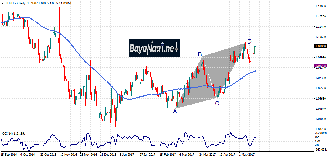Select the point A label on chart

click(175, 111)
